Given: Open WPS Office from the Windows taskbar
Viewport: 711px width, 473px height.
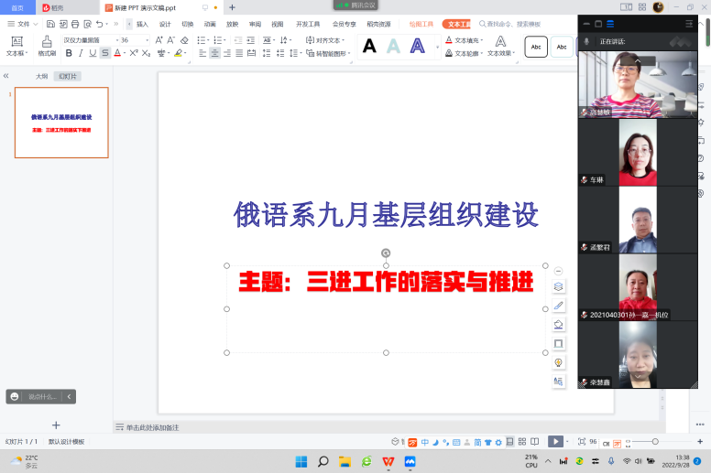Looking at the screenshot, I should [388, 461].
